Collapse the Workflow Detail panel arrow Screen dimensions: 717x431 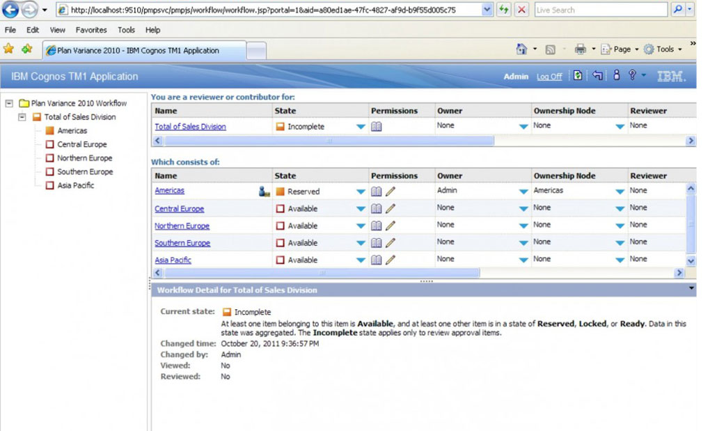pos(691,288)
